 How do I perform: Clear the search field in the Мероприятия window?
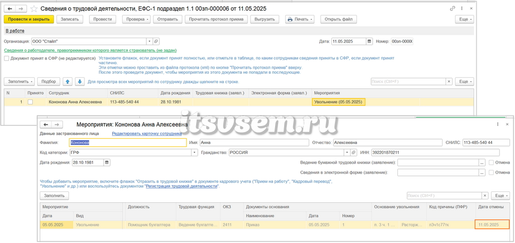pyautogui.click(x=485, y=196)
